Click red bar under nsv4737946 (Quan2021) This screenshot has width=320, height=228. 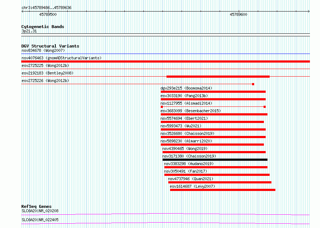click(x=220, y=182)
